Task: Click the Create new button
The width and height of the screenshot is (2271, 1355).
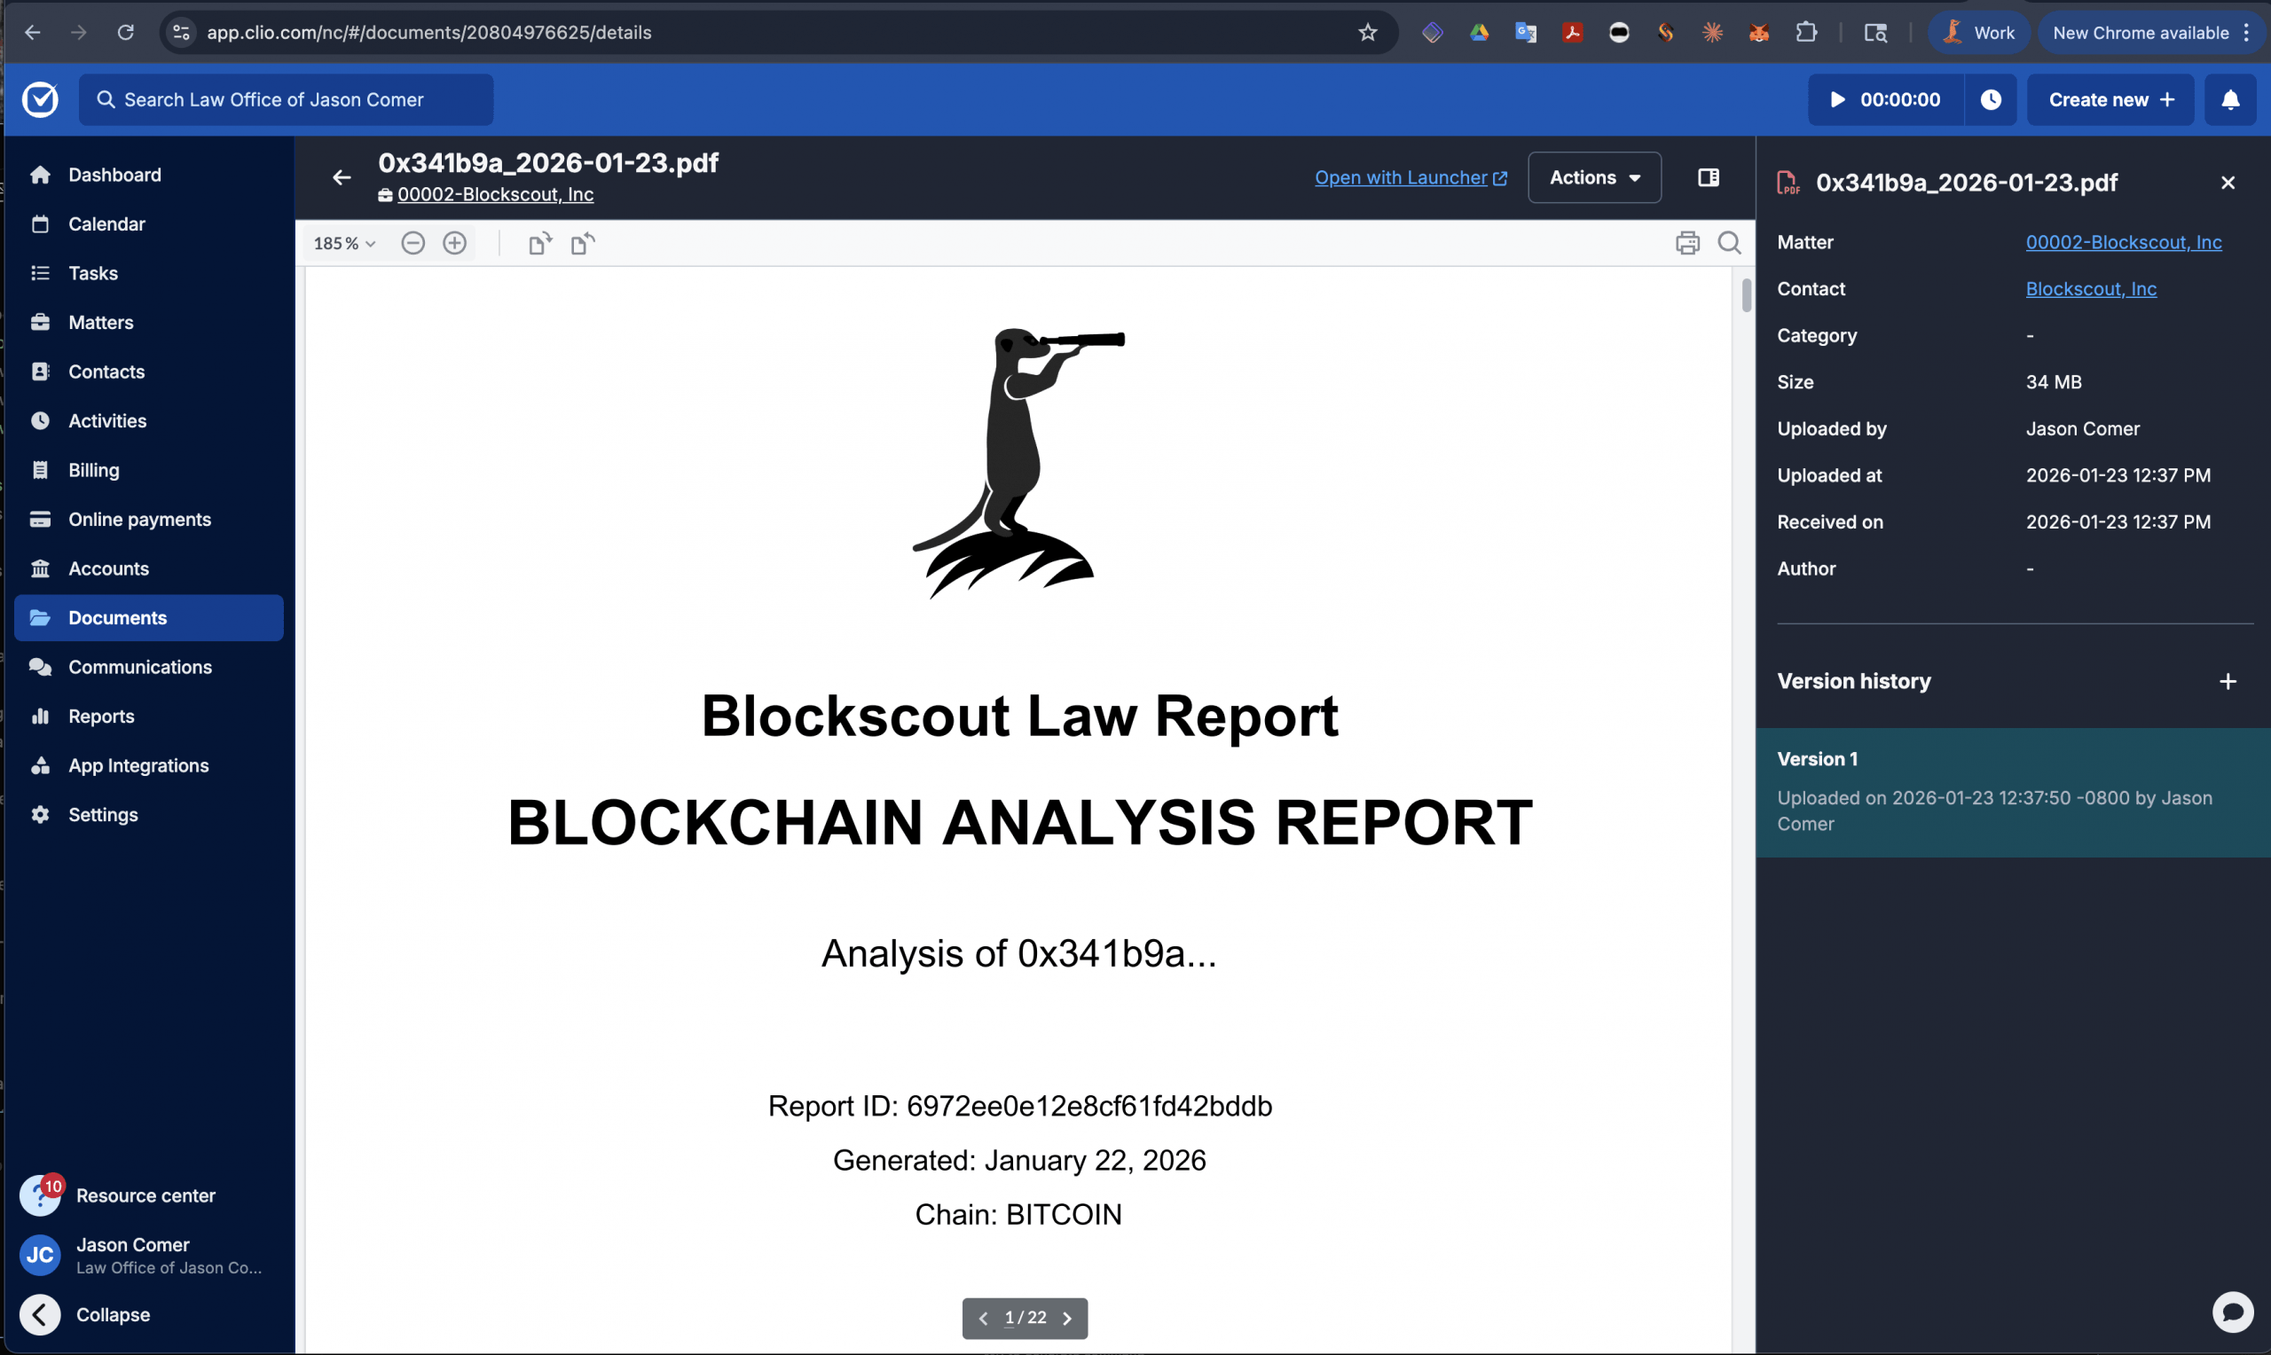Action: click(x=2110, y=99)
